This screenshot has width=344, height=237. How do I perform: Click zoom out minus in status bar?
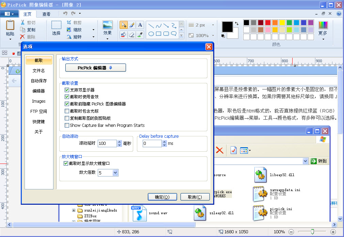point(291,232)
